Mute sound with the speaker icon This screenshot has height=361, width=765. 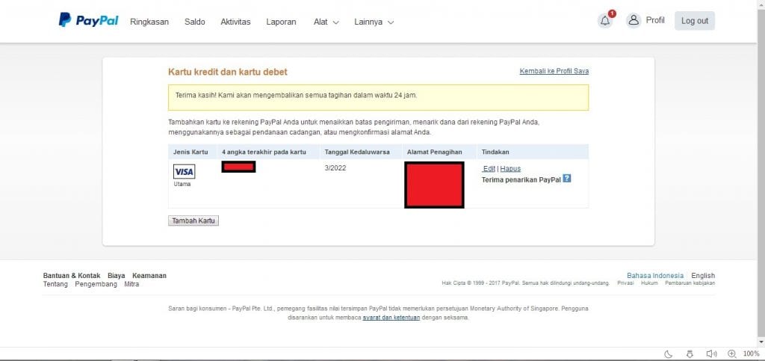coord(711,354)
